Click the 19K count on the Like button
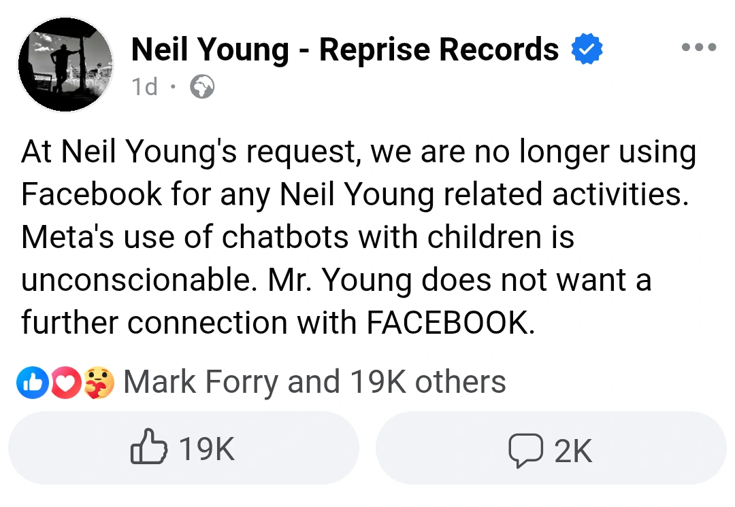The width and height of the screenshot is (735, 507). click(x=207, y=449)
